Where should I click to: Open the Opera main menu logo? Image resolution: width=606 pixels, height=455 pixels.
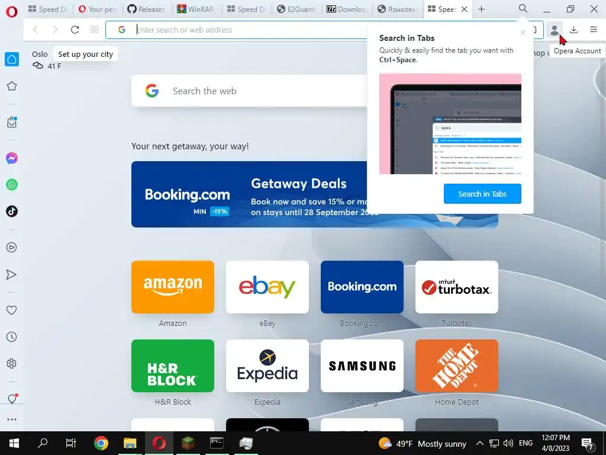pos(12,12)
